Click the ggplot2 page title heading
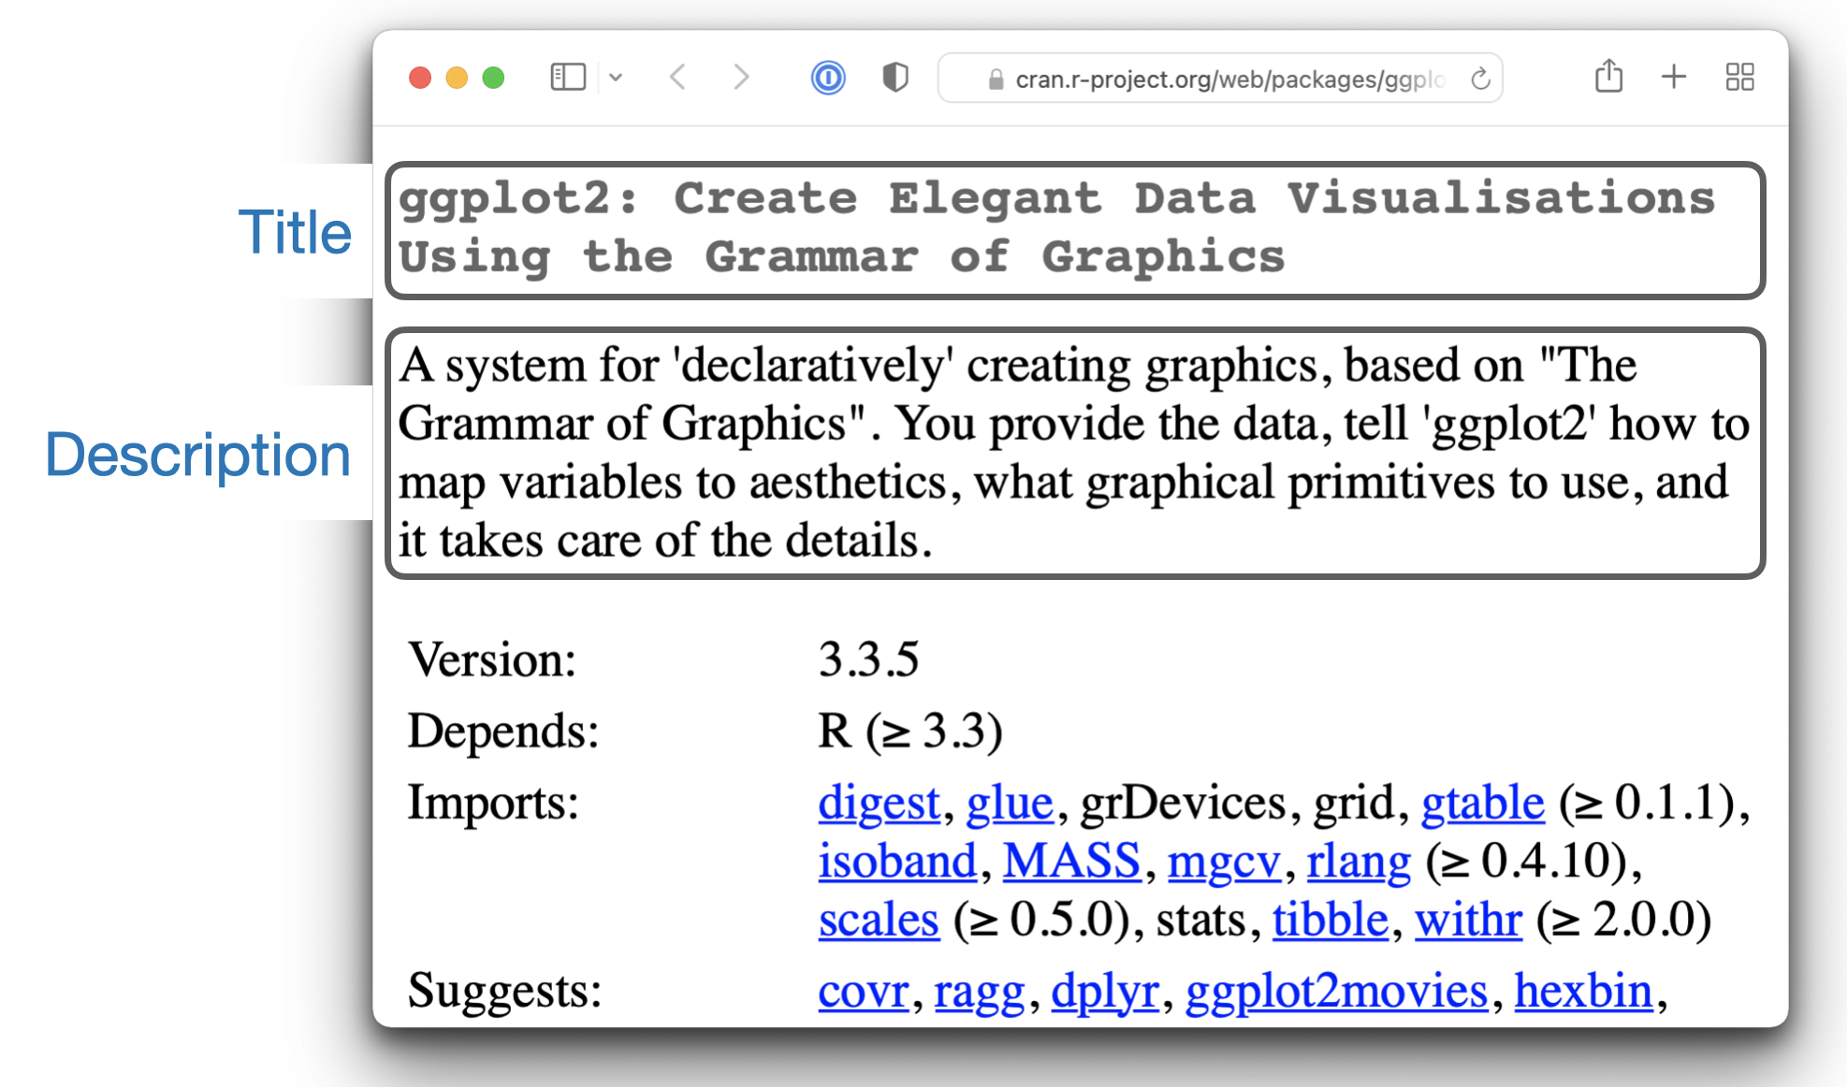1847x1087 pixels. pyautogui.click(x=1057, y=227)
